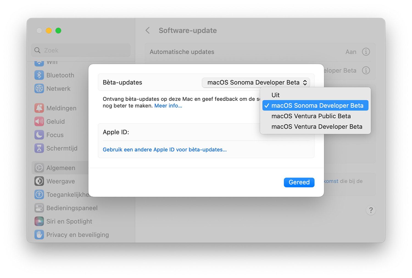Open Meldingen bell icon
Image resolution: width=412 pixels, height=278 pixels.
tap(39, 108)
